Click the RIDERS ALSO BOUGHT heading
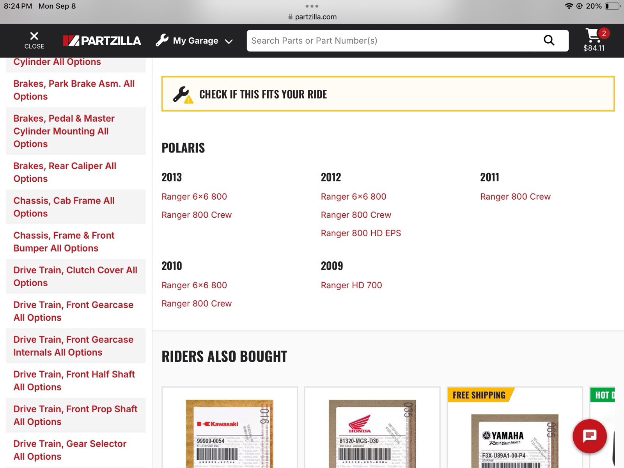Viewport: 624px width, 468px height. pyautogui.click(x=224, y=356)
